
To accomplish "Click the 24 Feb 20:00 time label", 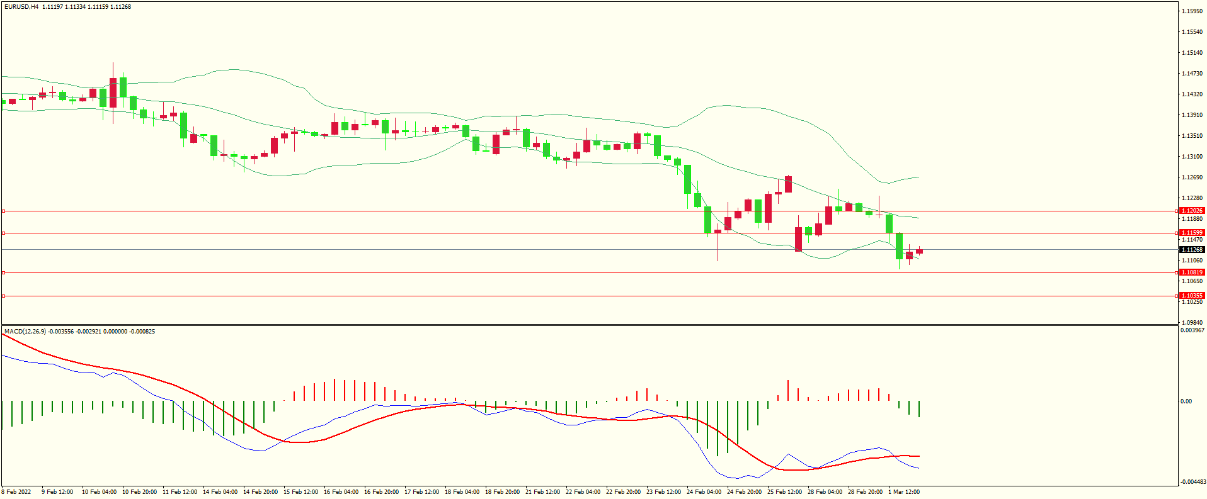I will pos(744,492).
